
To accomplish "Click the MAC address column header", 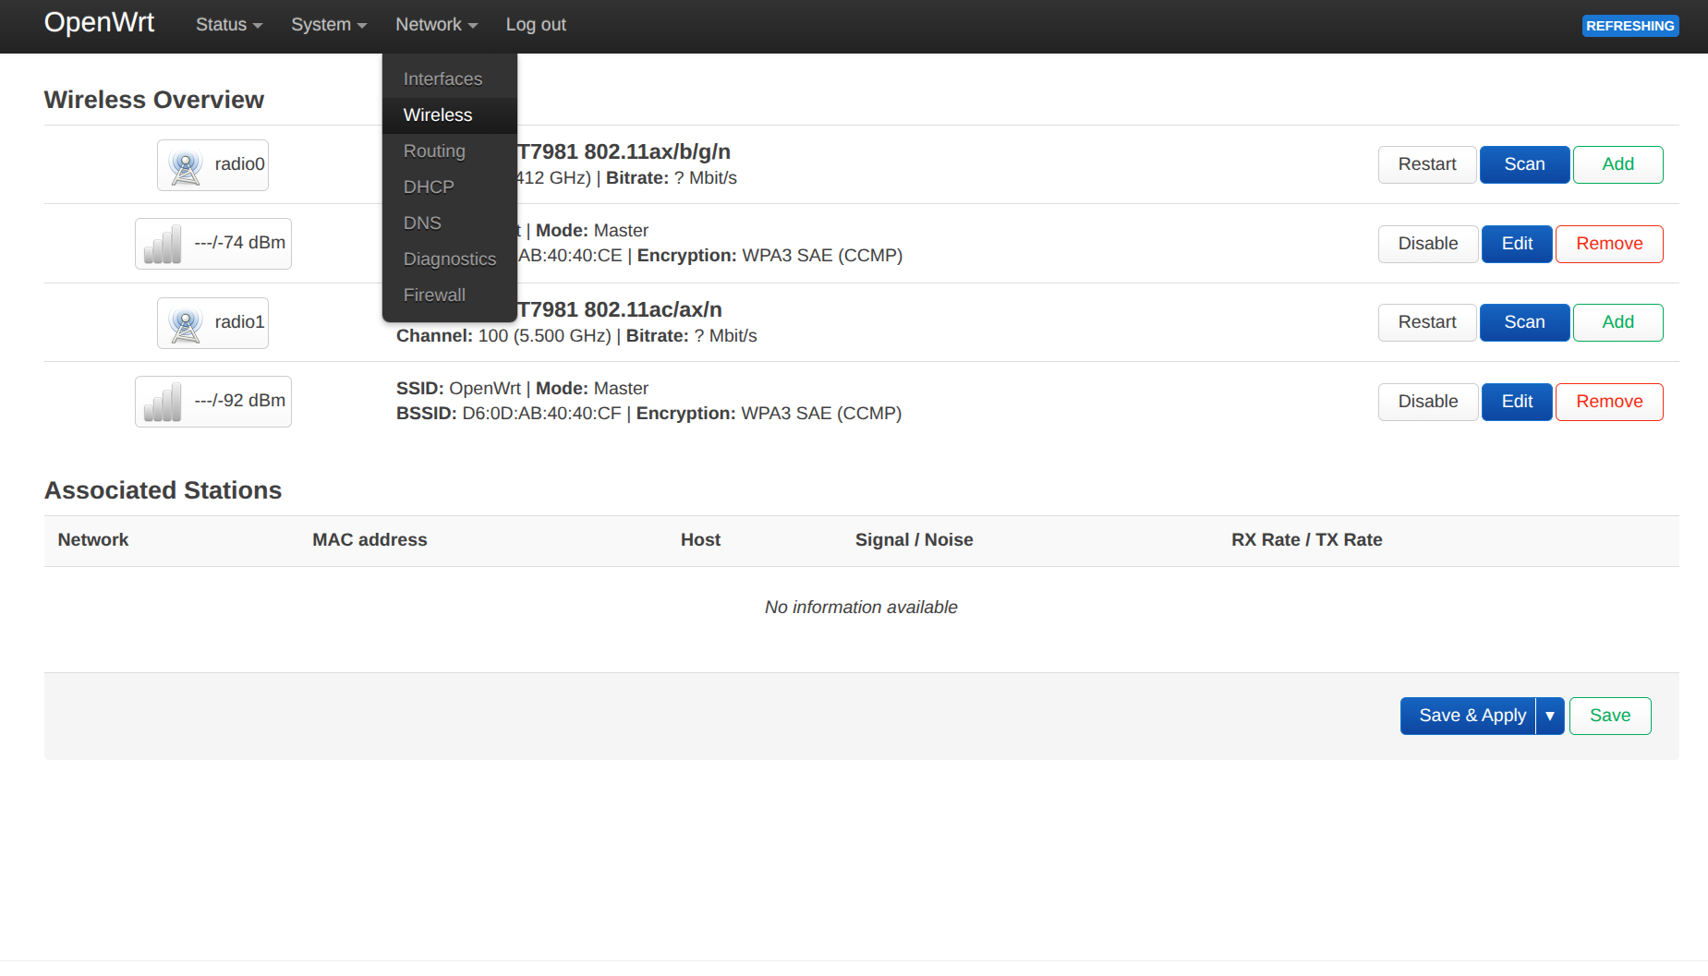I will pos(369,540).
